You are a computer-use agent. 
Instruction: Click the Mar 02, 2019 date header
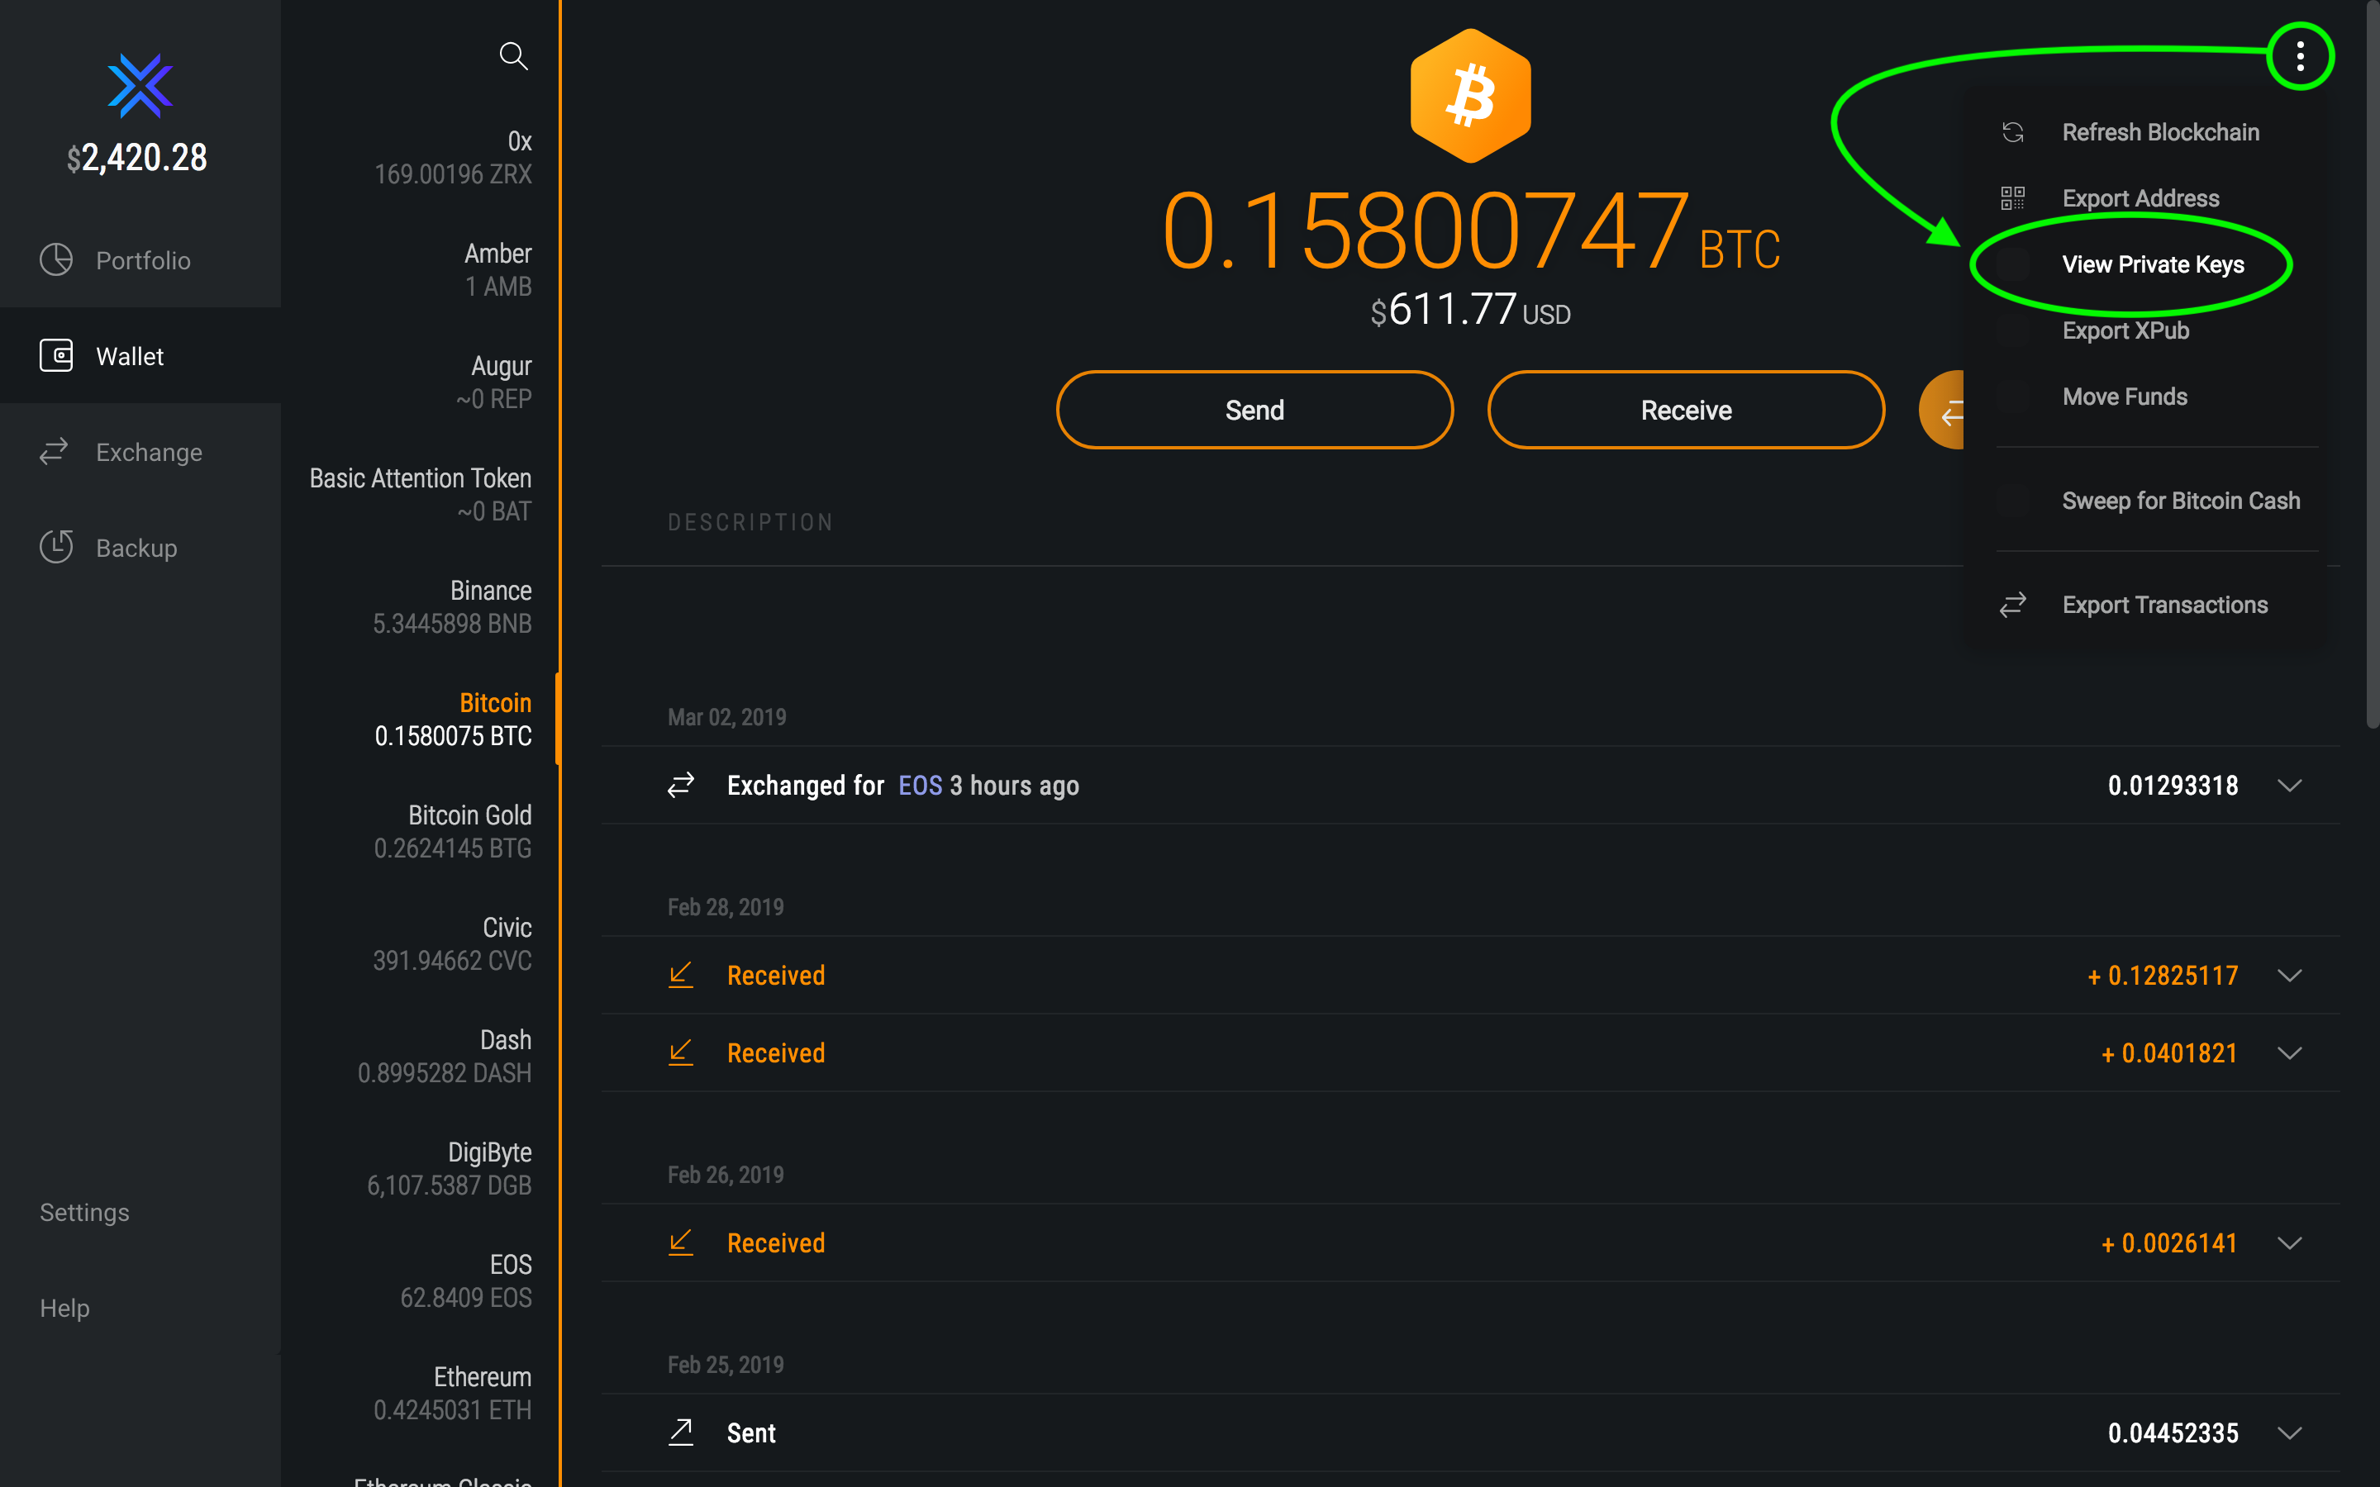pos(726,717)
